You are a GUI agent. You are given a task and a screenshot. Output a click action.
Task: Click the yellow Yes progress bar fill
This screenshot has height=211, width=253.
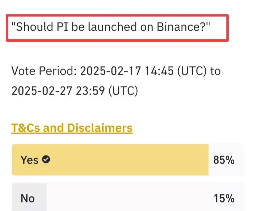110,160
